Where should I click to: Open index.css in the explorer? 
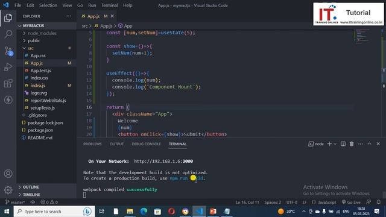click(x=46, y=78)
